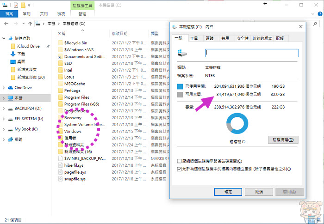Collapse the 快速存取 tree node

4,38
